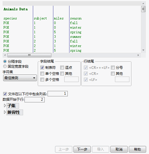Open help with the 帮助 button
This screenshot has width=149, height=154.
[137, 149]
